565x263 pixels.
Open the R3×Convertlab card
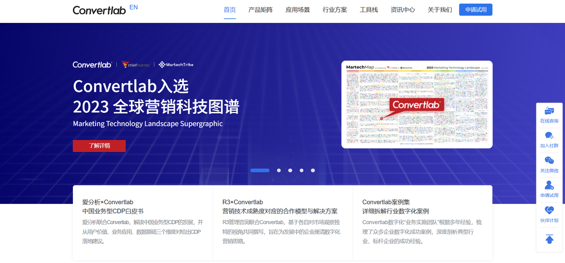[x=282, y=222]
